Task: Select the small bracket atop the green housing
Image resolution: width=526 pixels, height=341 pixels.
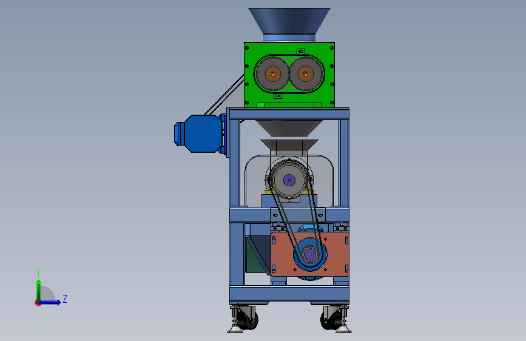Action: click(300, 52)
